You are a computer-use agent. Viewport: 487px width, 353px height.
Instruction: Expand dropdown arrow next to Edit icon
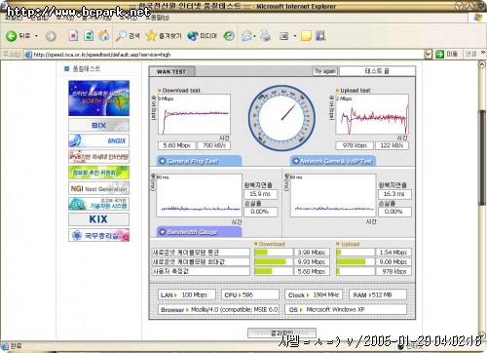[295, 36]
